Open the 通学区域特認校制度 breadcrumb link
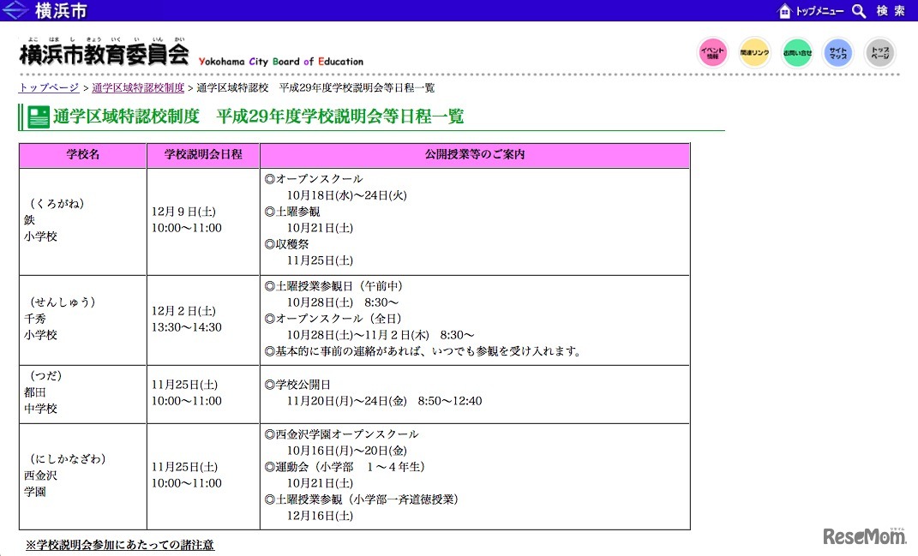Image resolution: width=918 pixels, height=556 pixels. coord(129,87)
